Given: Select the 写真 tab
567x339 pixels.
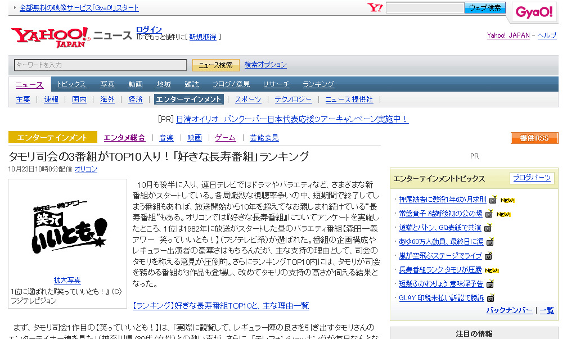Looking at the screenshot, I should tap(107, 84).
